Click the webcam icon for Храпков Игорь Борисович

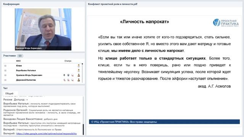[68, 75]
